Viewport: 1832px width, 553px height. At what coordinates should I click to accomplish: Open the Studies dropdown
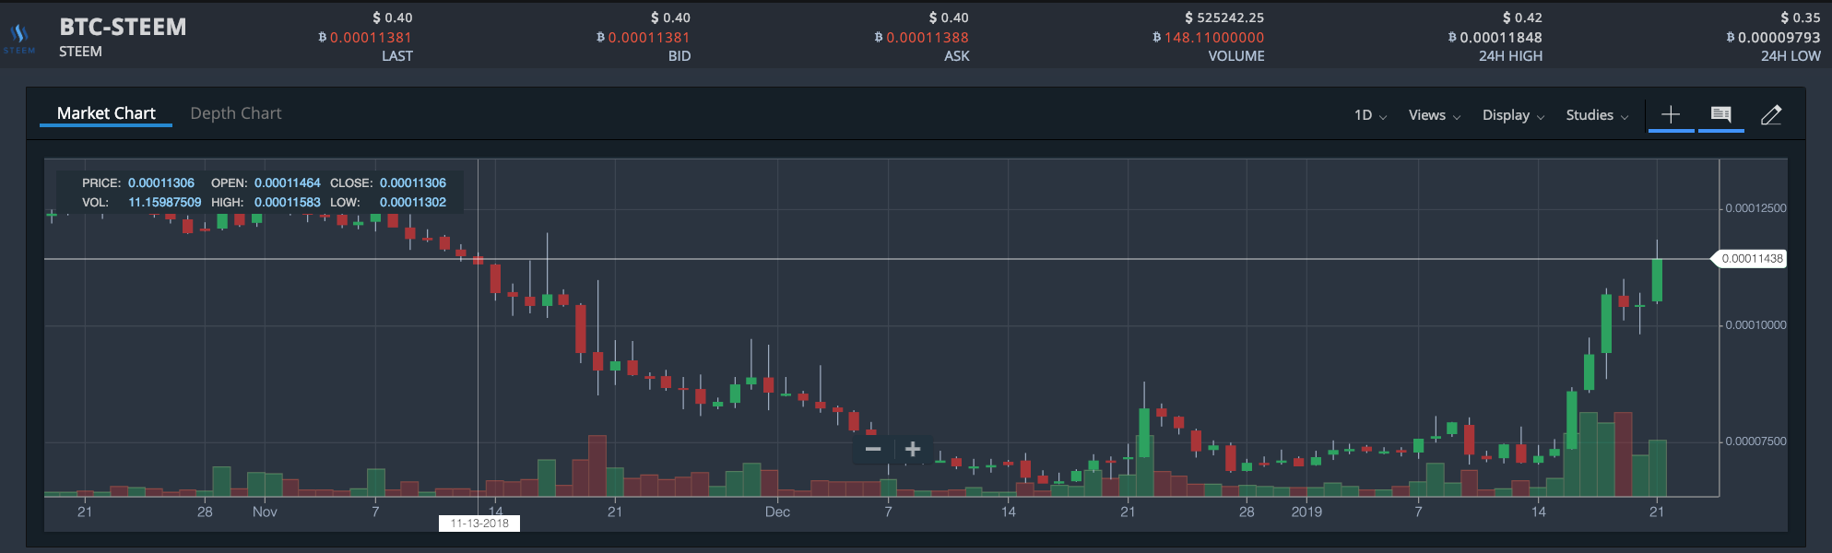(1597, 115)
